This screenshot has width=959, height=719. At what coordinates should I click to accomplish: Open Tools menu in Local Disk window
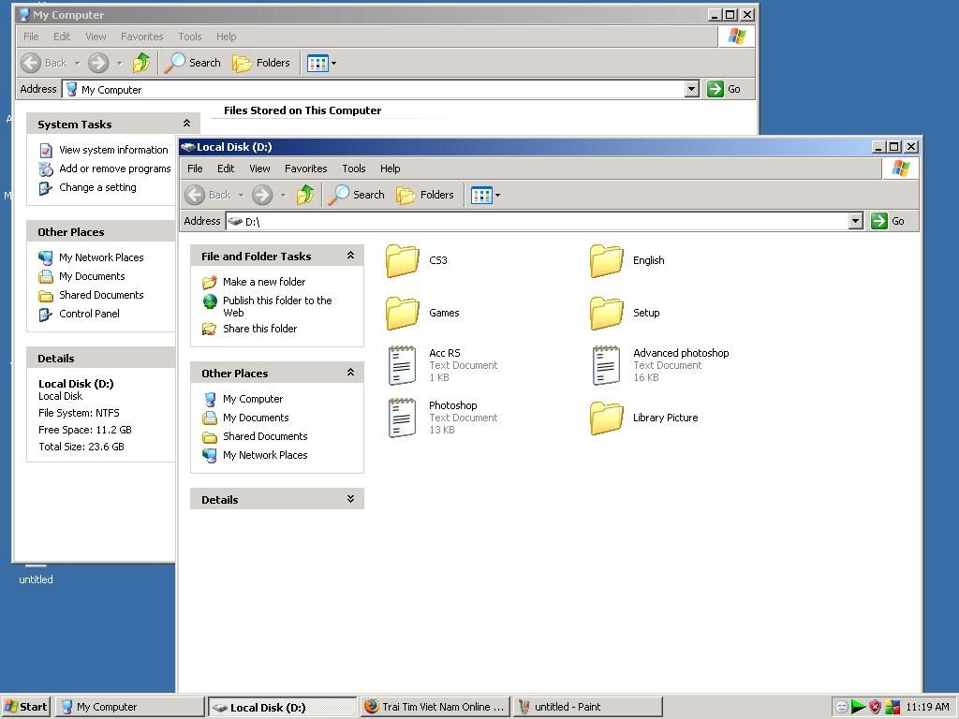coord(353,169)
